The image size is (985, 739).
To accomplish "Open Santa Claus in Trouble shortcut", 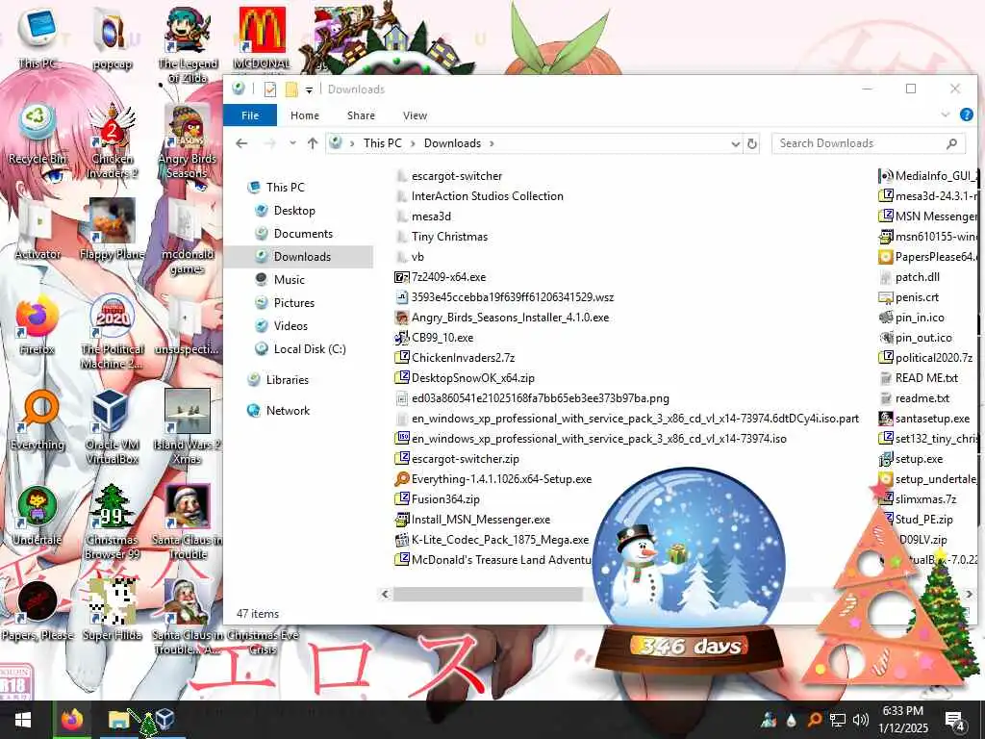I will point(188,522).
